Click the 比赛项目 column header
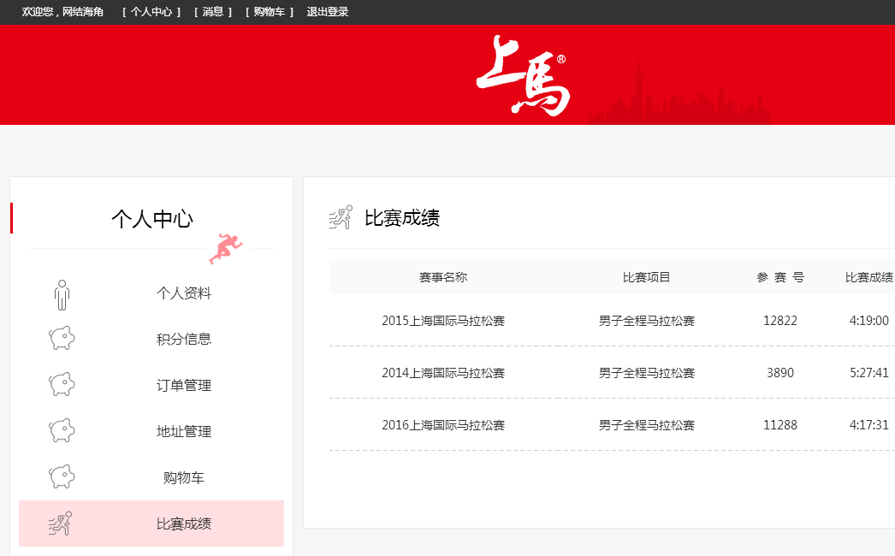Viewport: 895px width, 556px height. point(646,277)
